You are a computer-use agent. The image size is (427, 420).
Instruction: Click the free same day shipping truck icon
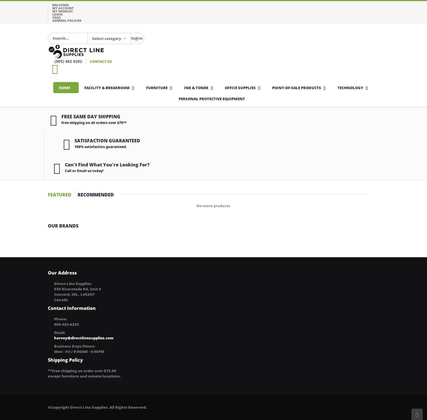click(53, 120)
